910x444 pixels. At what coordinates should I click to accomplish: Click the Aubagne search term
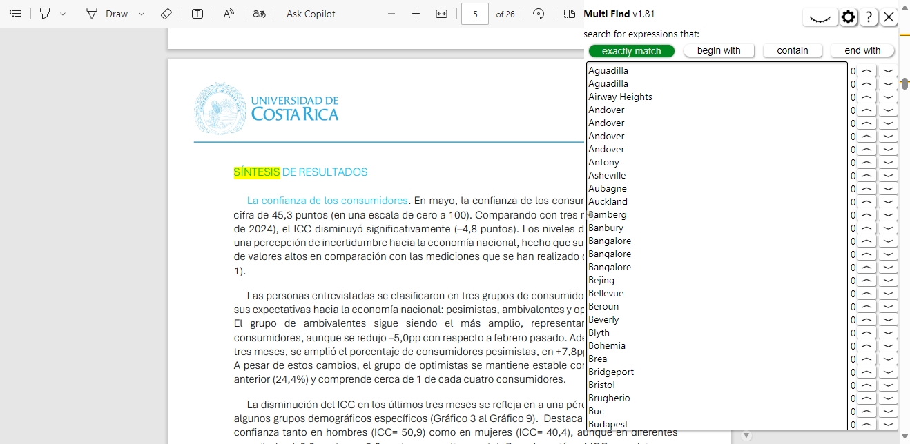tap(608, 189)
